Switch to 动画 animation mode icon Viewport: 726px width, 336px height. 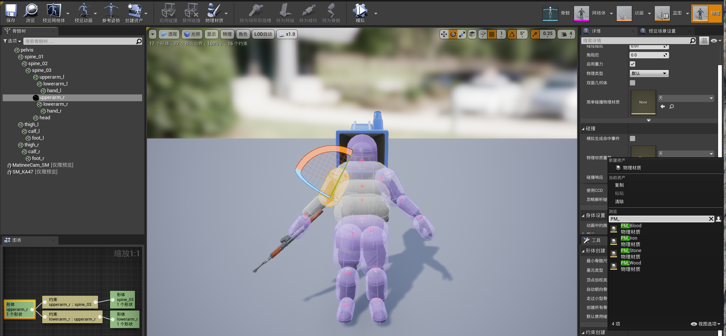pyautogui.click(x=624, y=13)
